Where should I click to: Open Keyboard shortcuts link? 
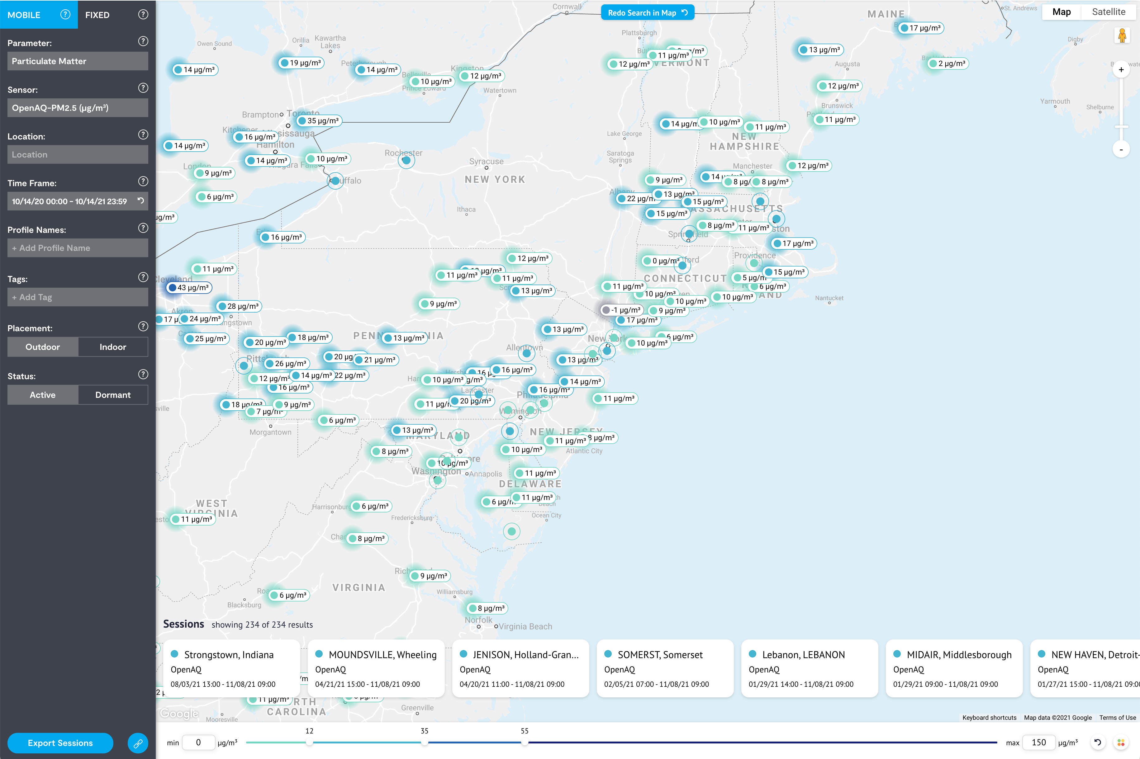coord(989,717)
